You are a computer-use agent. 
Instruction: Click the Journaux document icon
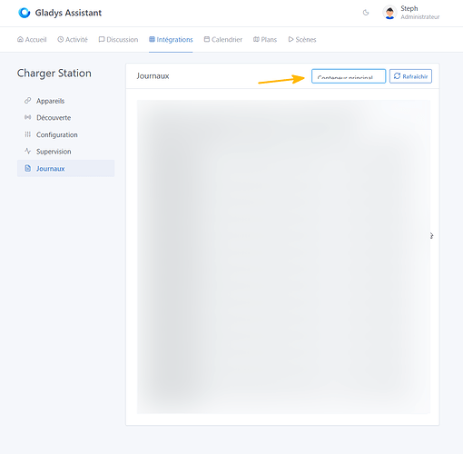[27, 168]
